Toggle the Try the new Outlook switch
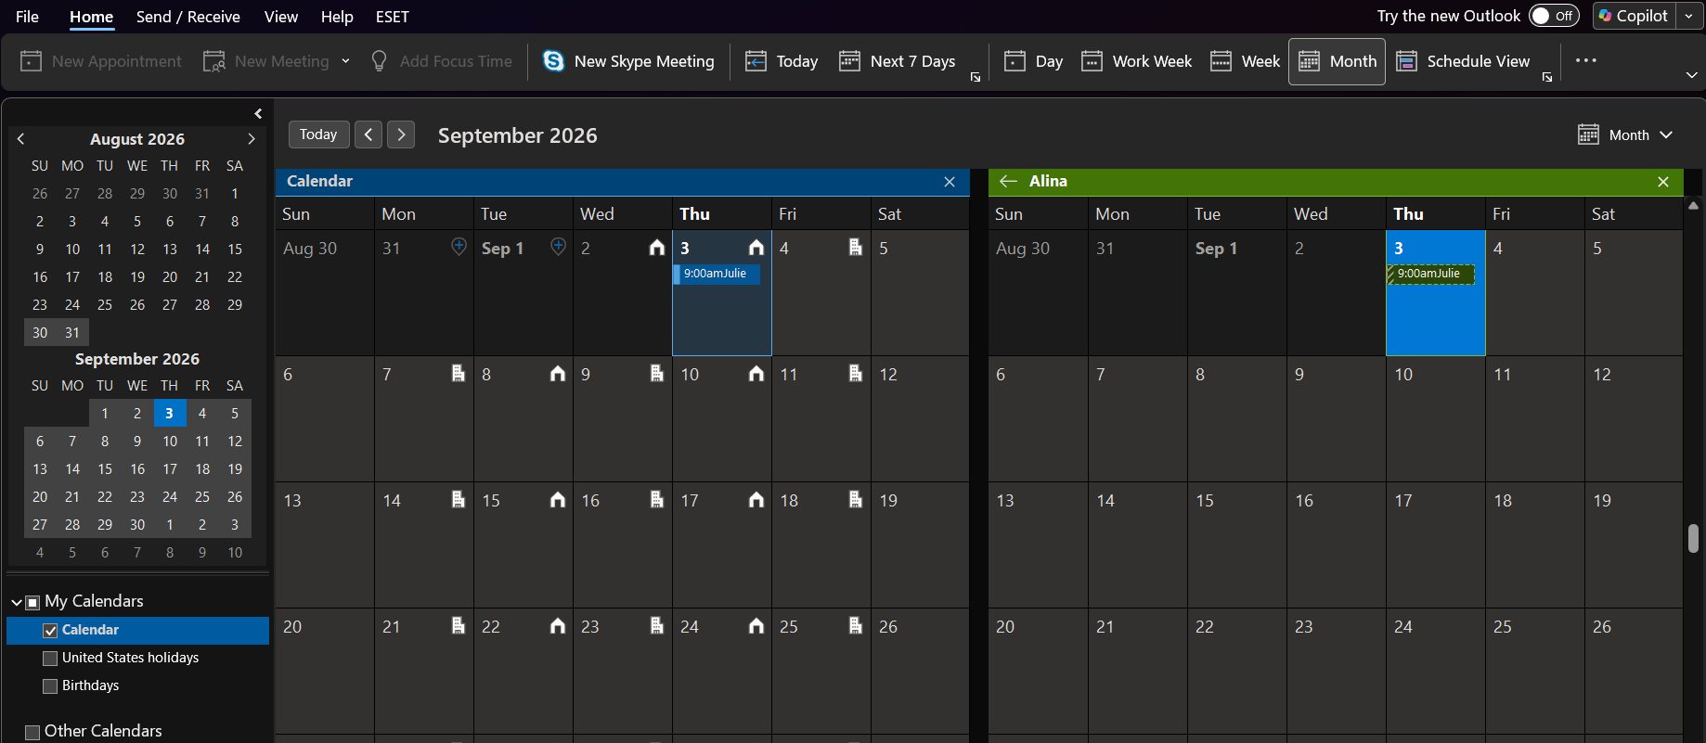Screen dimensions: 1706x743 [1554, 16]
